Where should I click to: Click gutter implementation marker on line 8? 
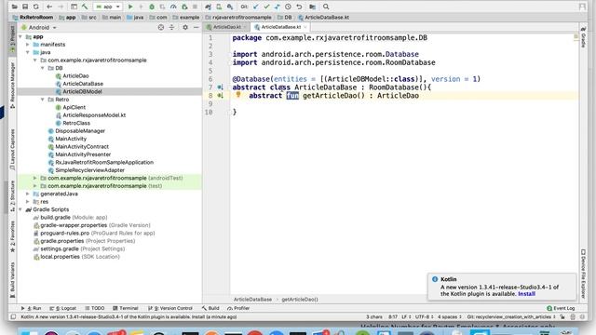(220, 96)
